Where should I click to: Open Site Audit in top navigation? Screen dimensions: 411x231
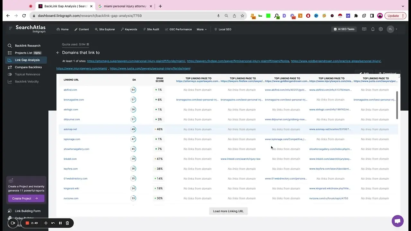[151, 29]
